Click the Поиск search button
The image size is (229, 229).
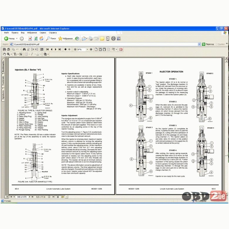51,38
